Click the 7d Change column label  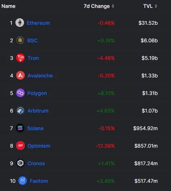click(x=97, y=6)
